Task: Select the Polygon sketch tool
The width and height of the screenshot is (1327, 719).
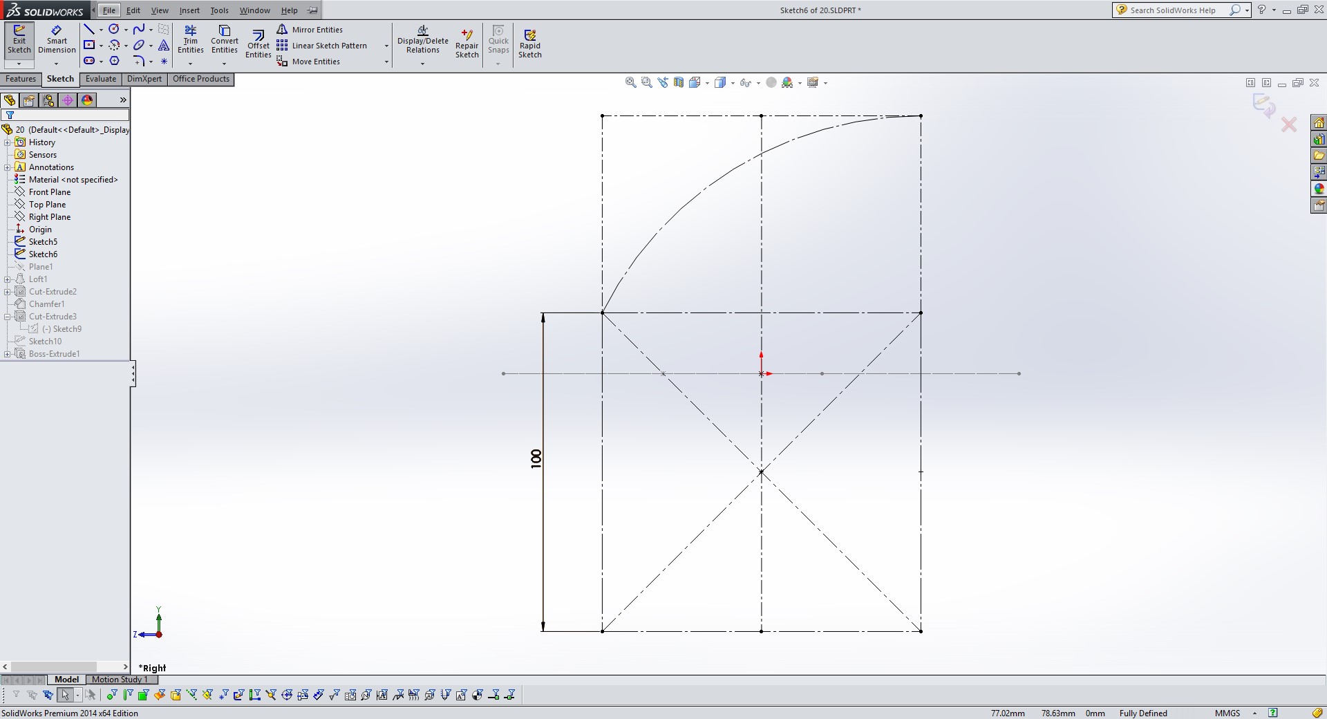Action: click(115, 61)
